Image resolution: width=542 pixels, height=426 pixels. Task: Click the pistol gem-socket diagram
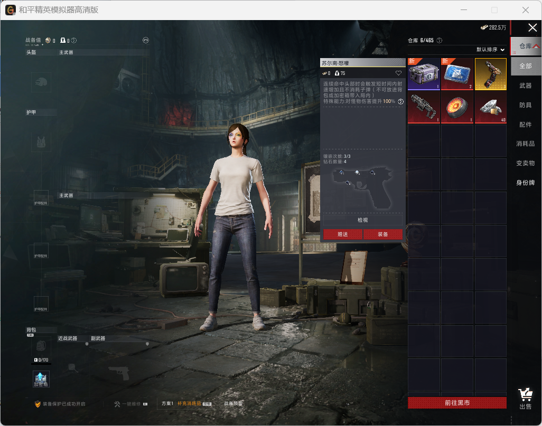pos(362,187)
